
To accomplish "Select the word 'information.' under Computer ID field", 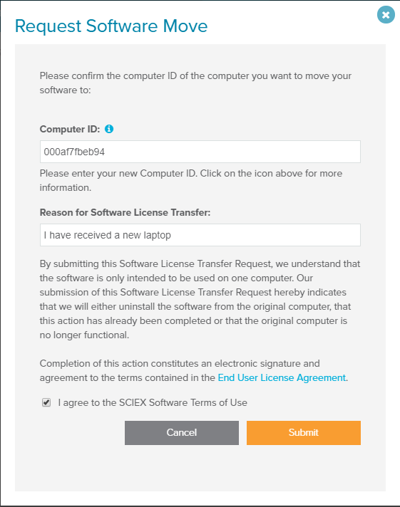I will click(66, 187).
